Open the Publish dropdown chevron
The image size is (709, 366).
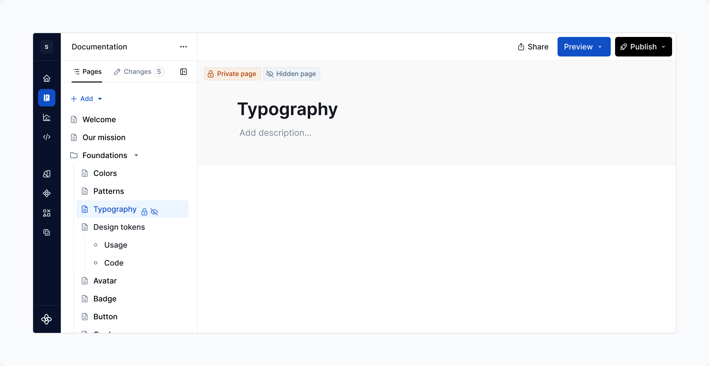[x=663, y=47]
